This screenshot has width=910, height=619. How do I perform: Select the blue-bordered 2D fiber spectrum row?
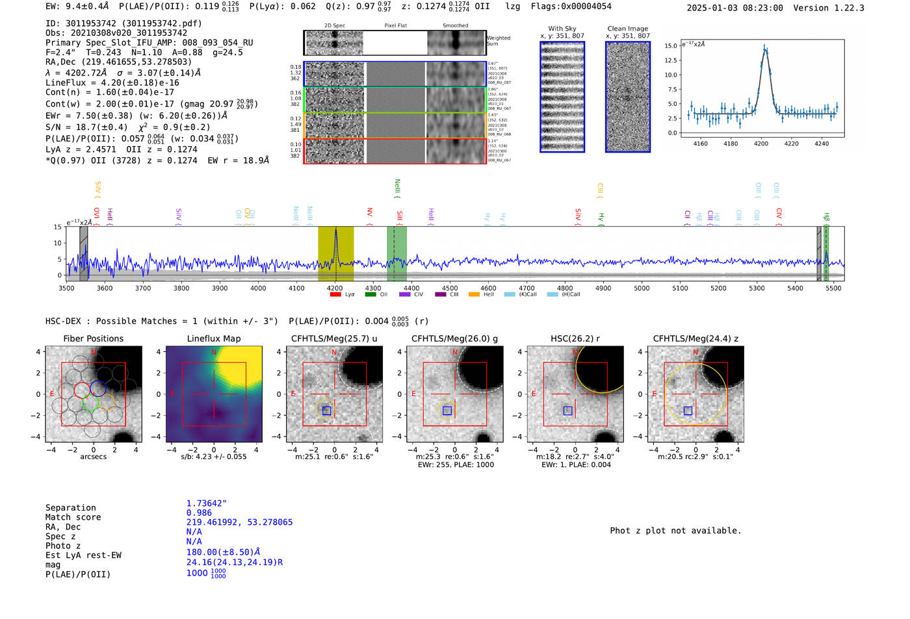[x=395, y=74]
